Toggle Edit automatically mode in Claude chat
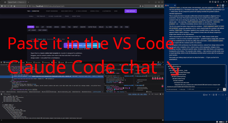The height and width of the screenshot is (123, 228). click(x=172, y=89)
